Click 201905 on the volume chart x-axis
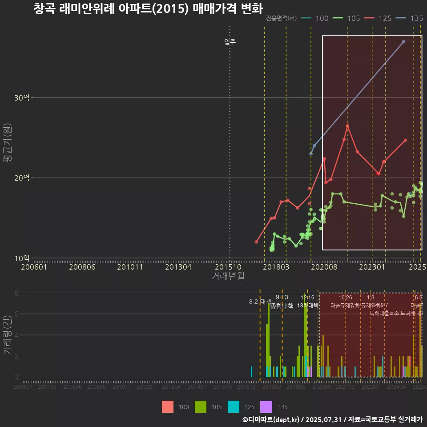This screenshot has width=427, height=427. tap(296, 387)
